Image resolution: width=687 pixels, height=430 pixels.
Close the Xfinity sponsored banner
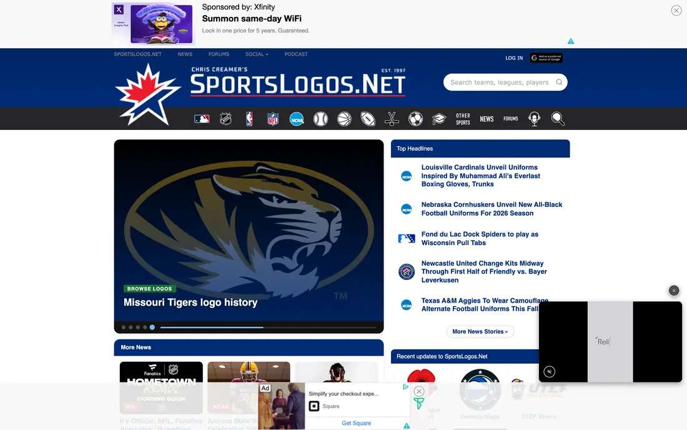coord(676,11)
